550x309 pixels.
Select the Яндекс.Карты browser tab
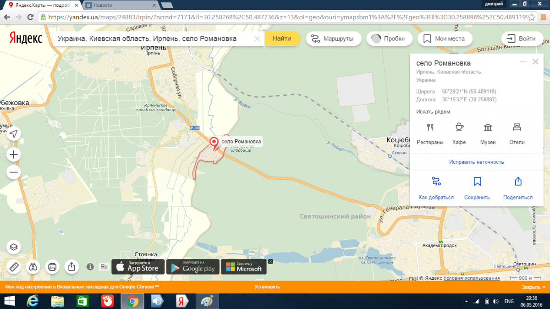pos(42,5)
